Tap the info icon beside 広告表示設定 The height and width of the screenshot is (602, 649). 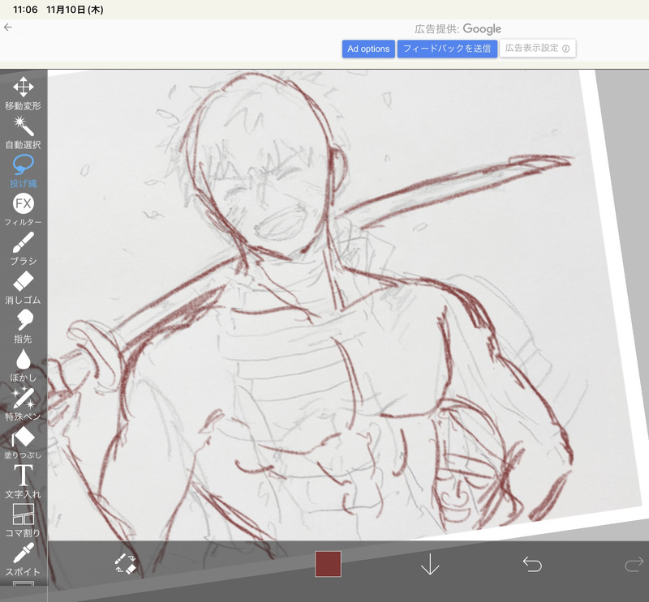(x=565, y=49)
